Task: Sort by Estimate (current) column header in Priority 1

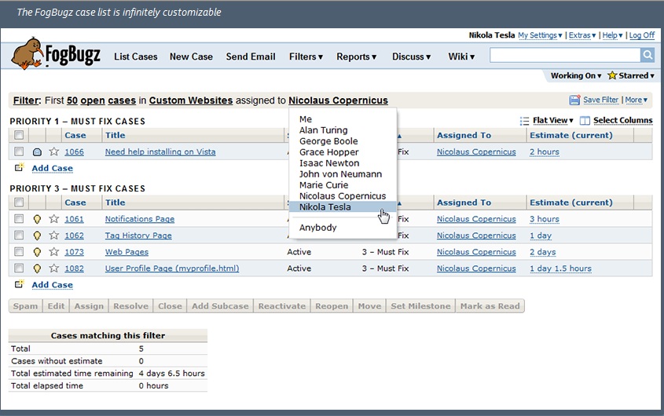Action: point(570,136)
